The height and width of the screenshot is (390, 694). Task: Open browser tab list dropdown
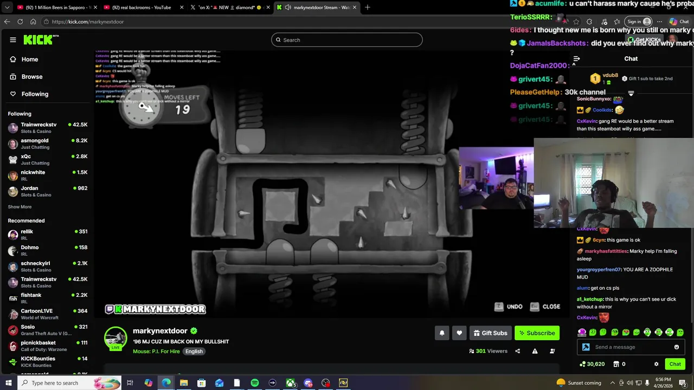click(8, 8)
